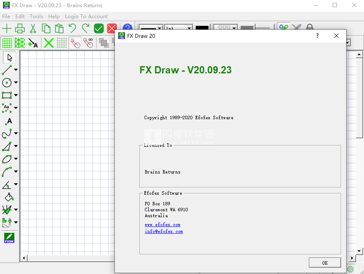Viewport: 364px width, 274px height.
Task: Click the red X cancel icon
Action: pos(112,28)
